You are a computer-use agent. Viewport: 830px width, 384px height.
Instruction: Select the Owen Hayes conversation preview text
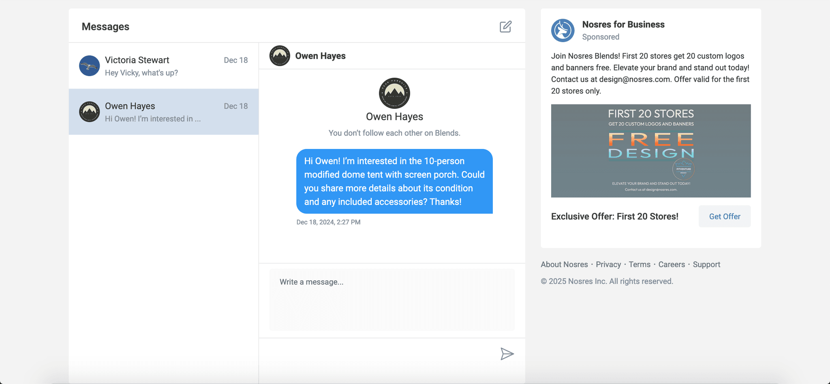[x=153, y=119]
